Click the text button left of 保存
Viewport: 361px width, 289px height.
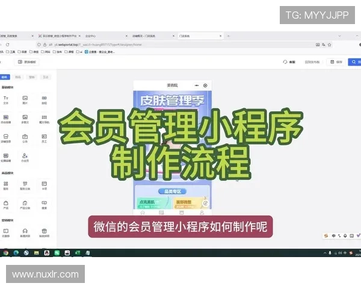312,62
